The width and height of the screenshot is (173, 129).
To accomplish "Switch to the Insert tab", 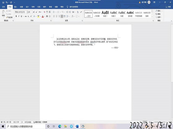I will (x=16, y=7).
